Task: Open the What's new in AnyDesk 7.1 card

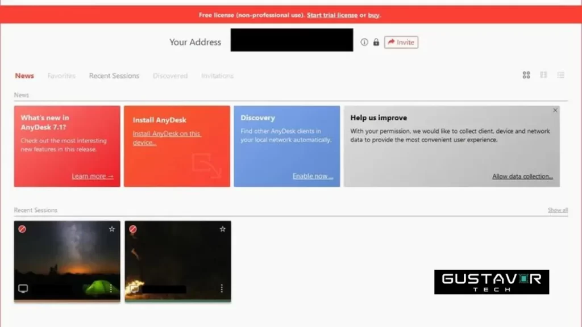Action: click(67, 146)
